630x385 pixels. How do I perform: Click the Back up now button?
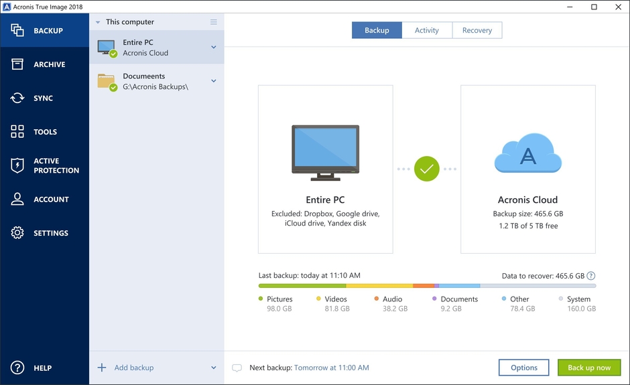(x=589, y=368)
